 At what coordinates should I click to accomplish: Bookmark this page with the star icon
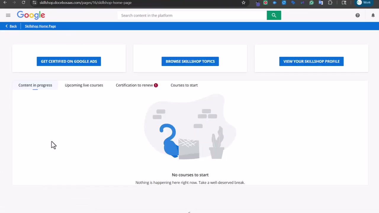[x=243, y=3]
